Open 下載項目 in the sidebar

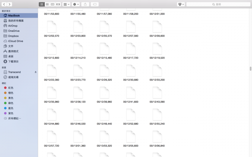19,61
